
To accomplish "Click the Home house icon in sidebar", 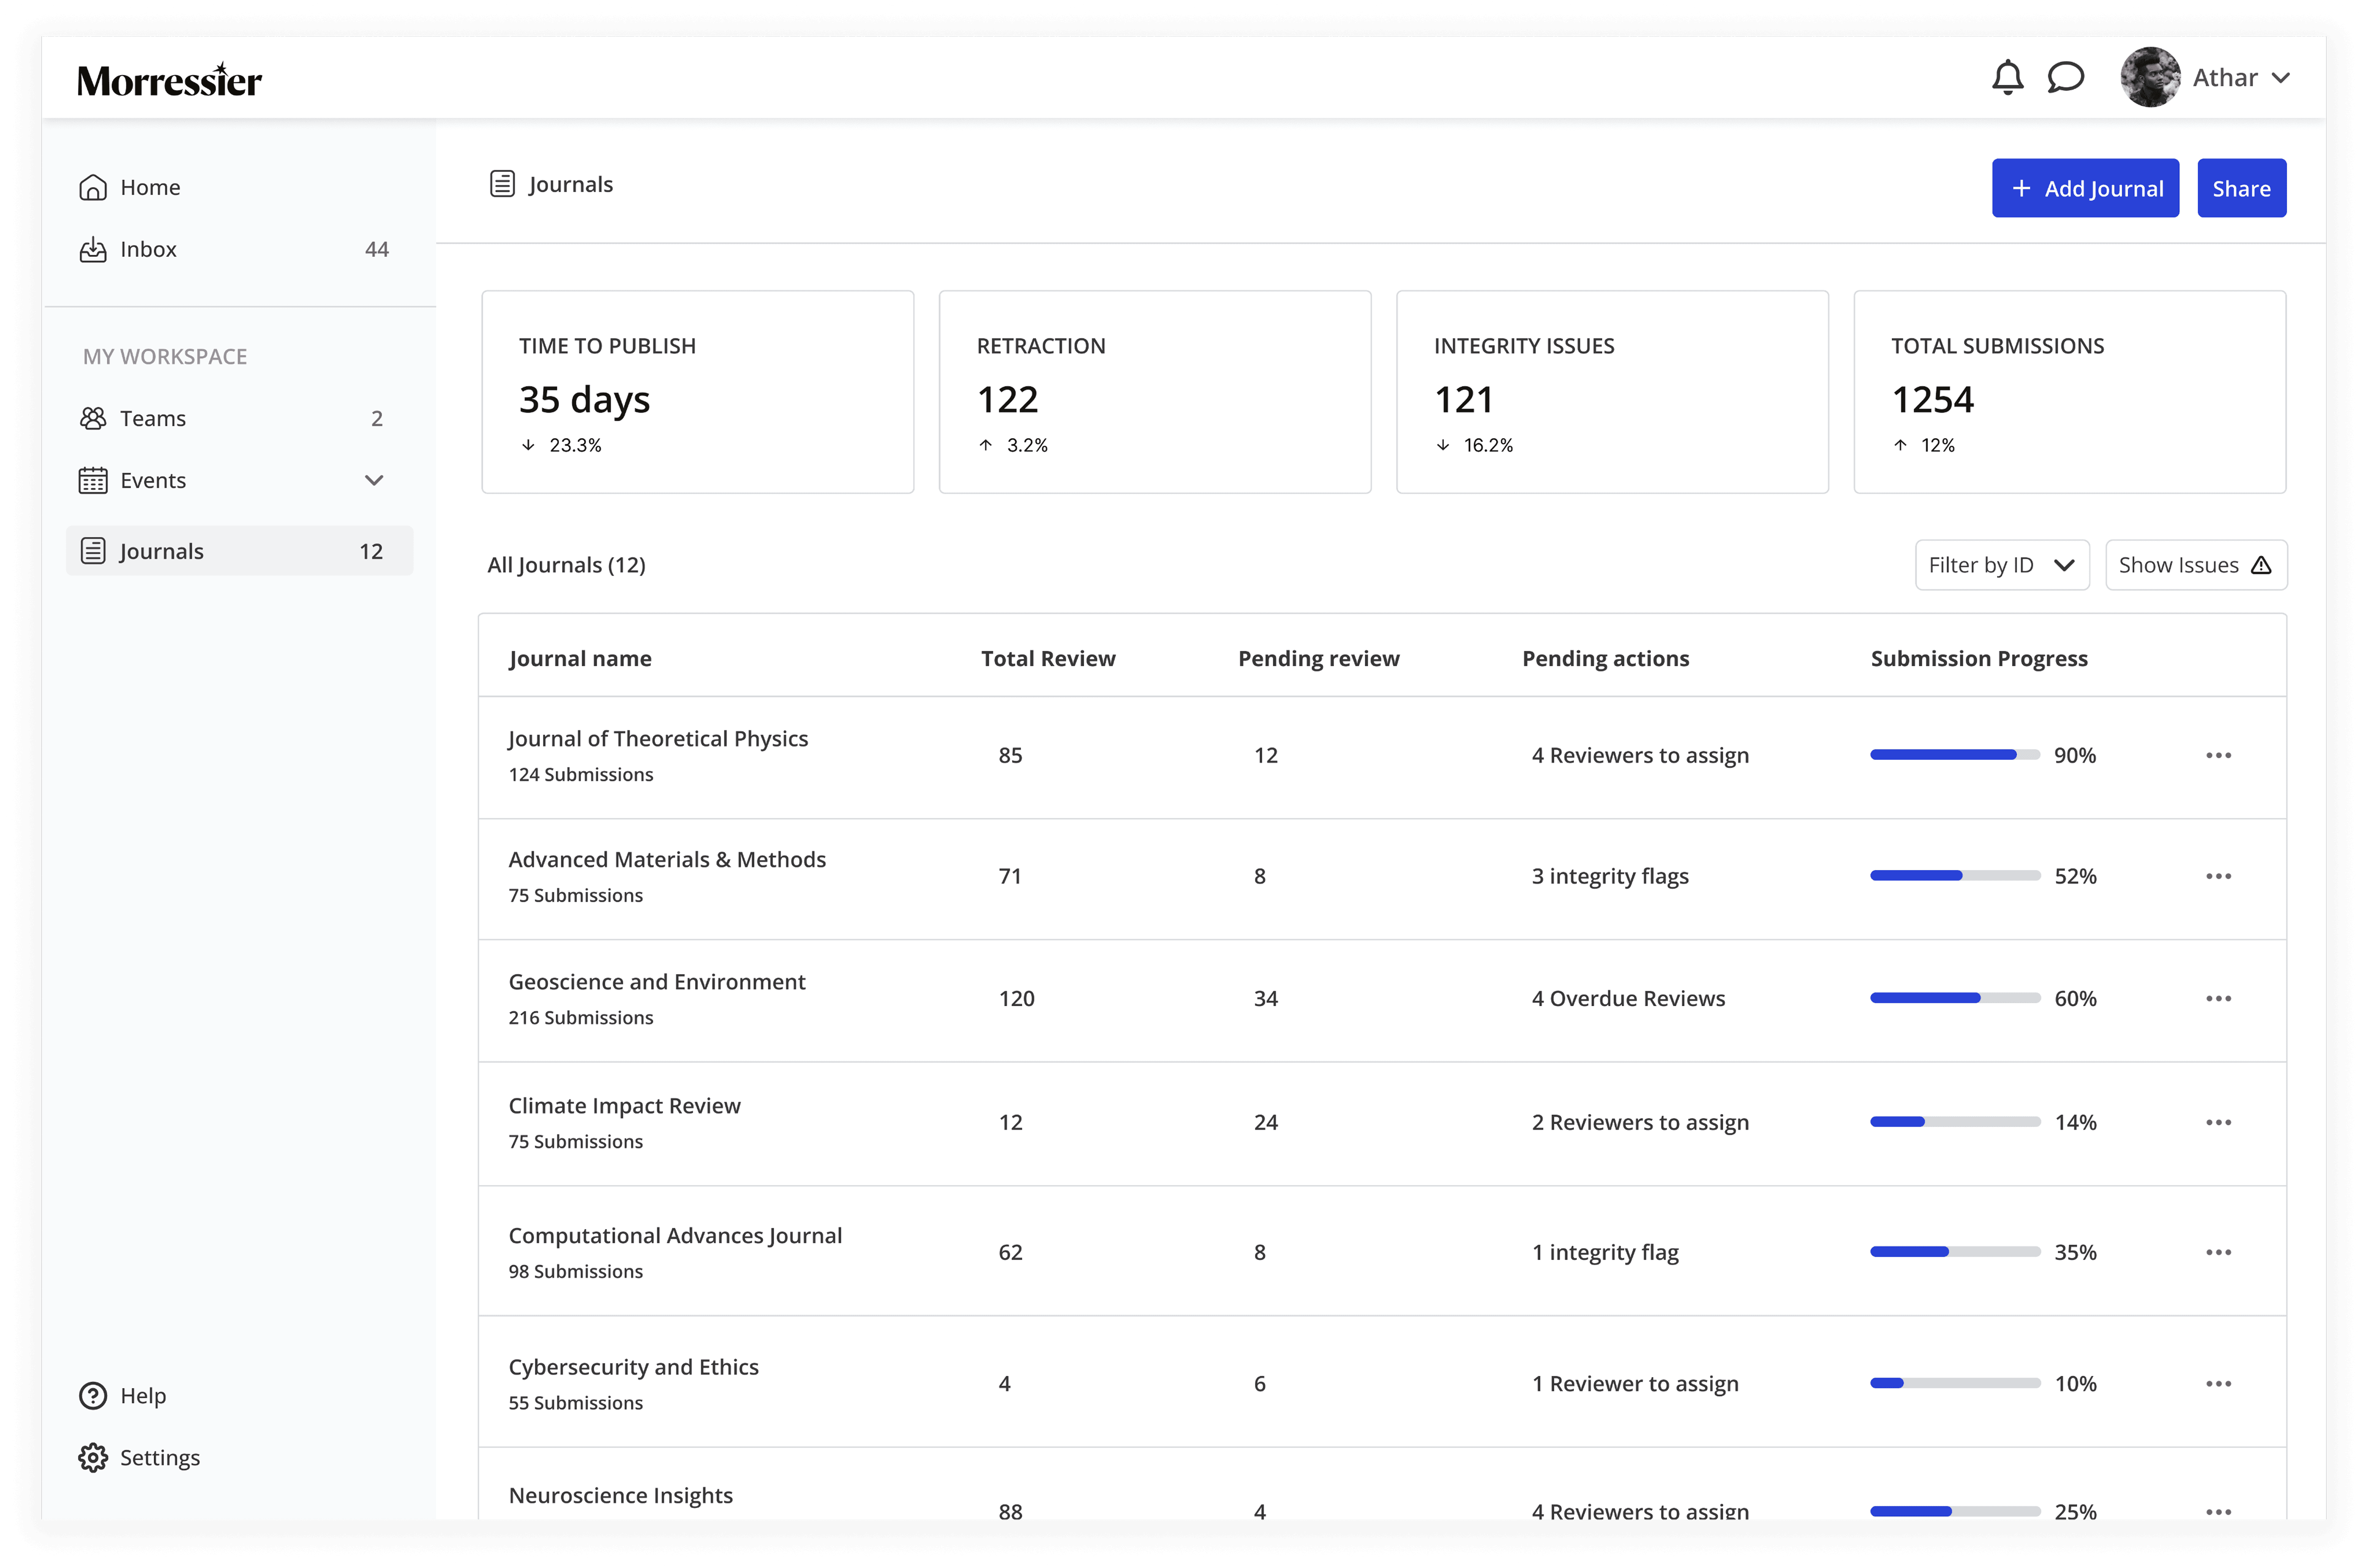I will (93, 187).
